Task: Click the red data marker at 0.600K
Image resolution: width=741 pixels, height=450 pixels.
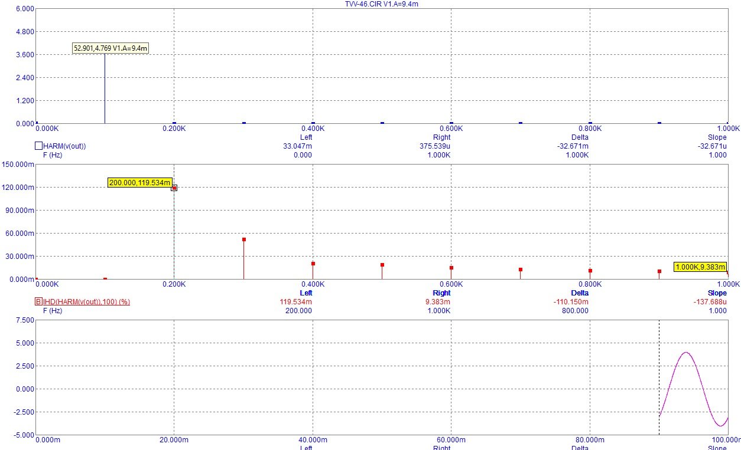Action: (451, 268)
